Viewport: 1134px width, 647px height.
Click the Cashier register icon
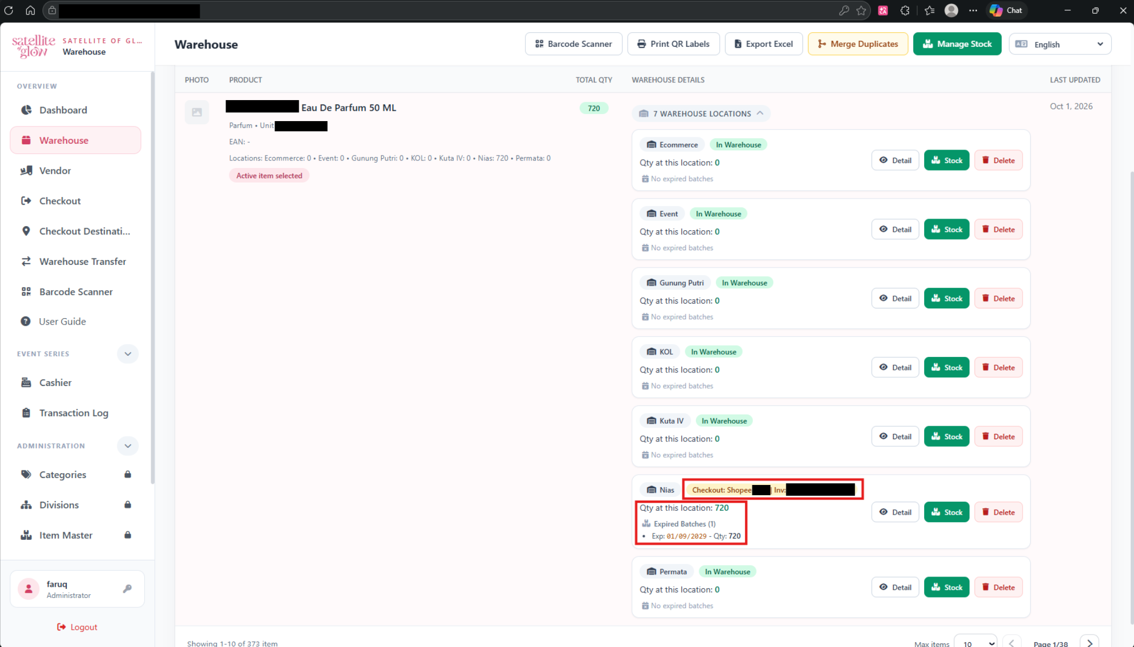[x=26, y=383]
